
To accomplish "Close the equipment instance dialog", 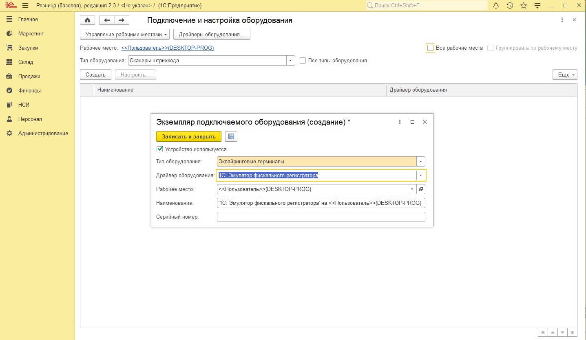I will point(425,122).
